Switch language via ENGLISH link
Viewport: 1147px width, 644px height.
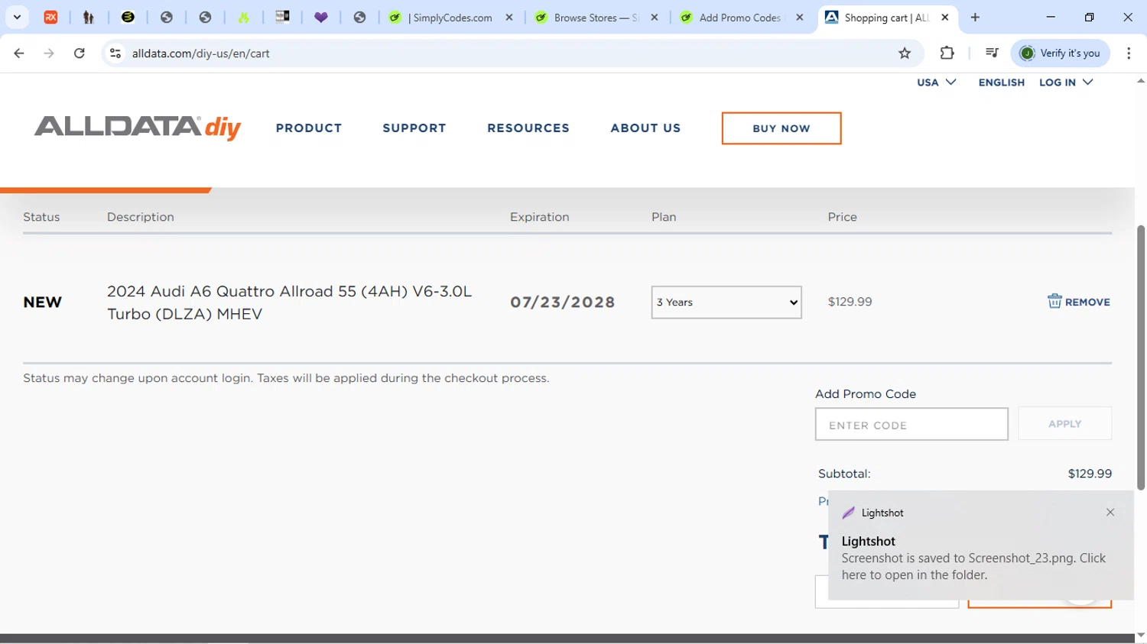(1001, 83)
